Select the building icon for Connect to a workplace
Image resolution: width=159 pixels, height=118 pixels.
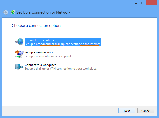click(x=19, y=67)
